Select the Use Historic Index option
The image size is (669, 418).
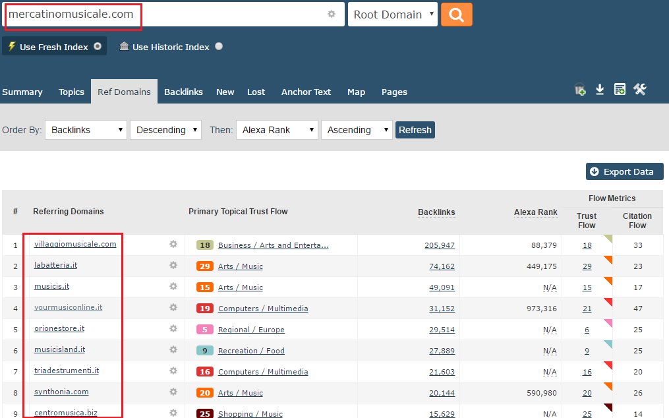tap(171, 47)
